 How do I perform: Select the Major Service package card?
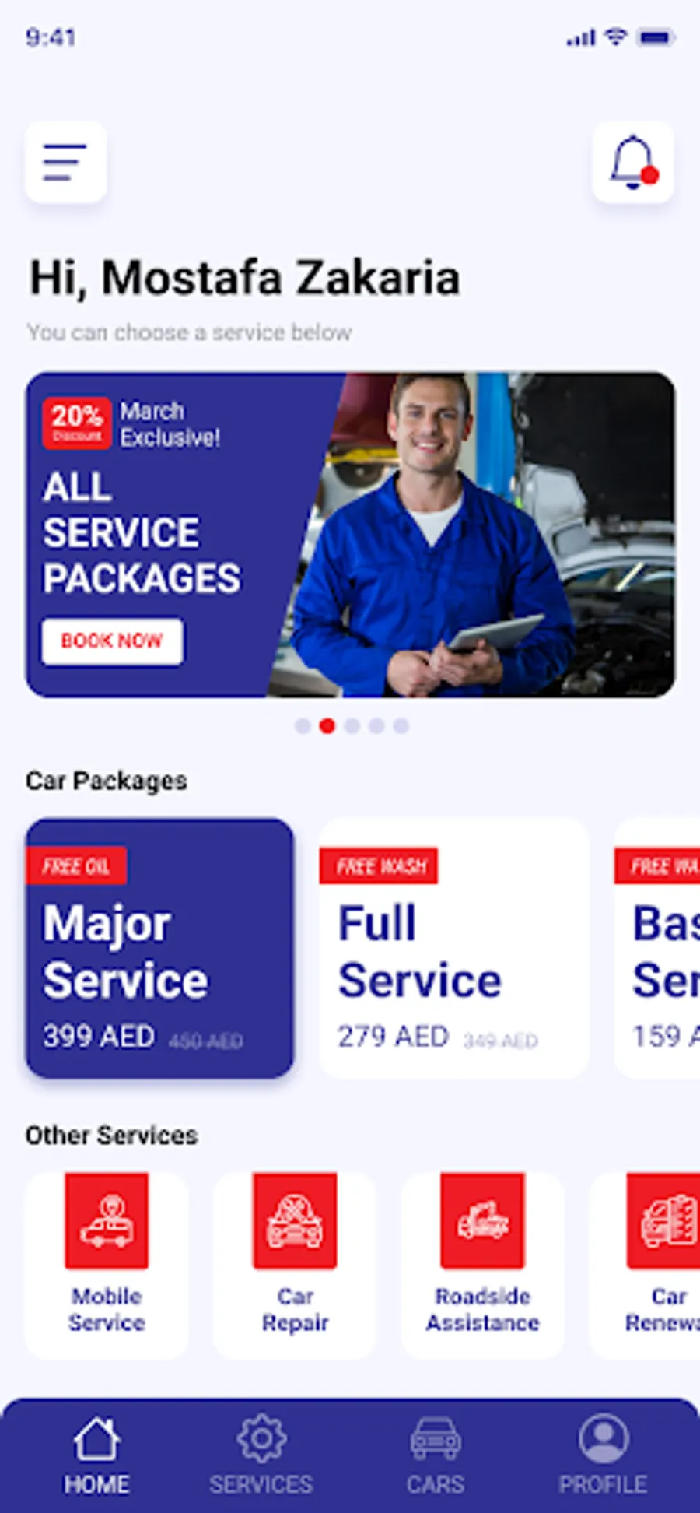point(160,948)
